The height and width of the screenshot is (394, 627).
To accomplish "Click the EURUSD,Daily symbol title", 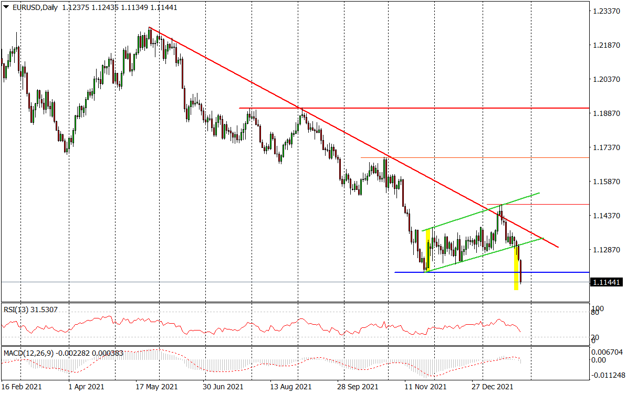I will coord(35,7).
